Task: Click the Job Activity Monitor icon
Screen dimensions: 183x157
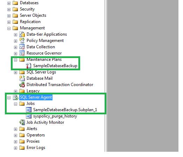Action: pos(22,122)
